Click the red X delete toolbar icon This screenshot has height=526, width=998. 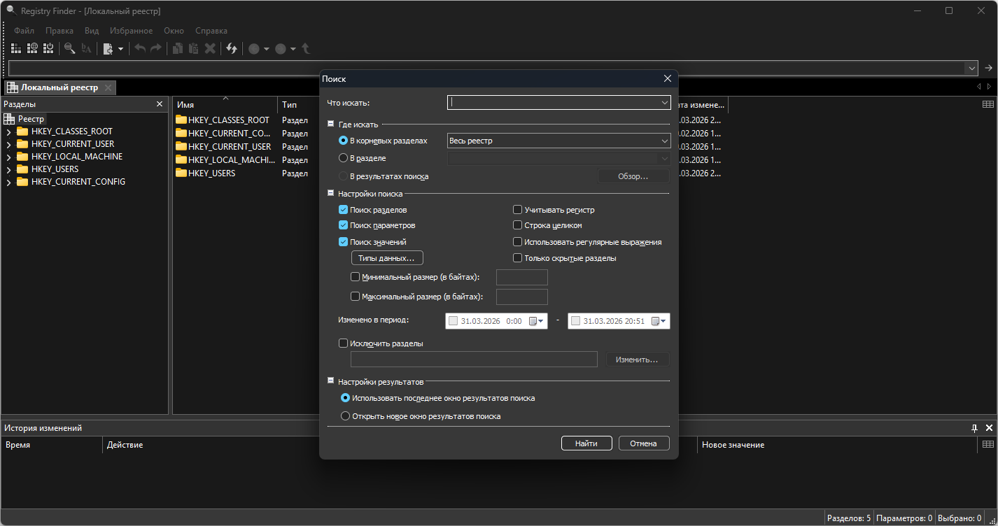click(x=210, y=48)
